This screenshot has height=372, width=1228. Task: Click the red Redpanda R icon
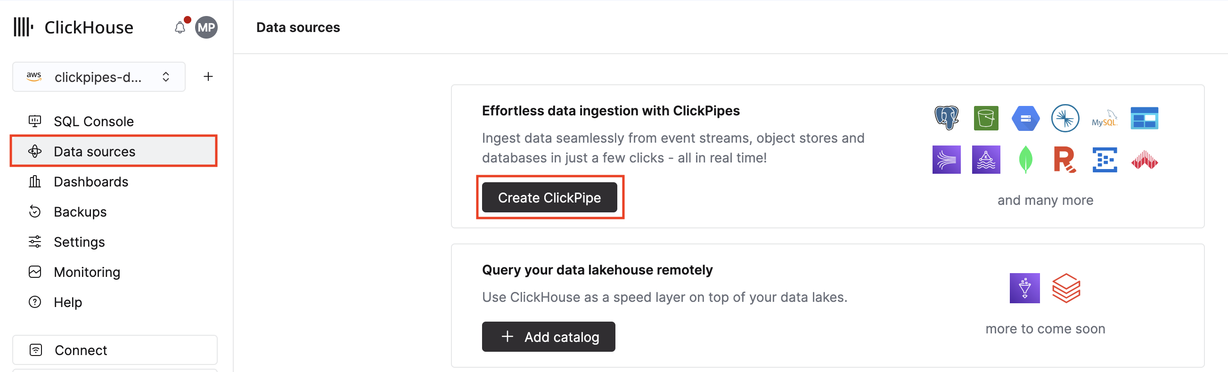(x=1064, y=160)
